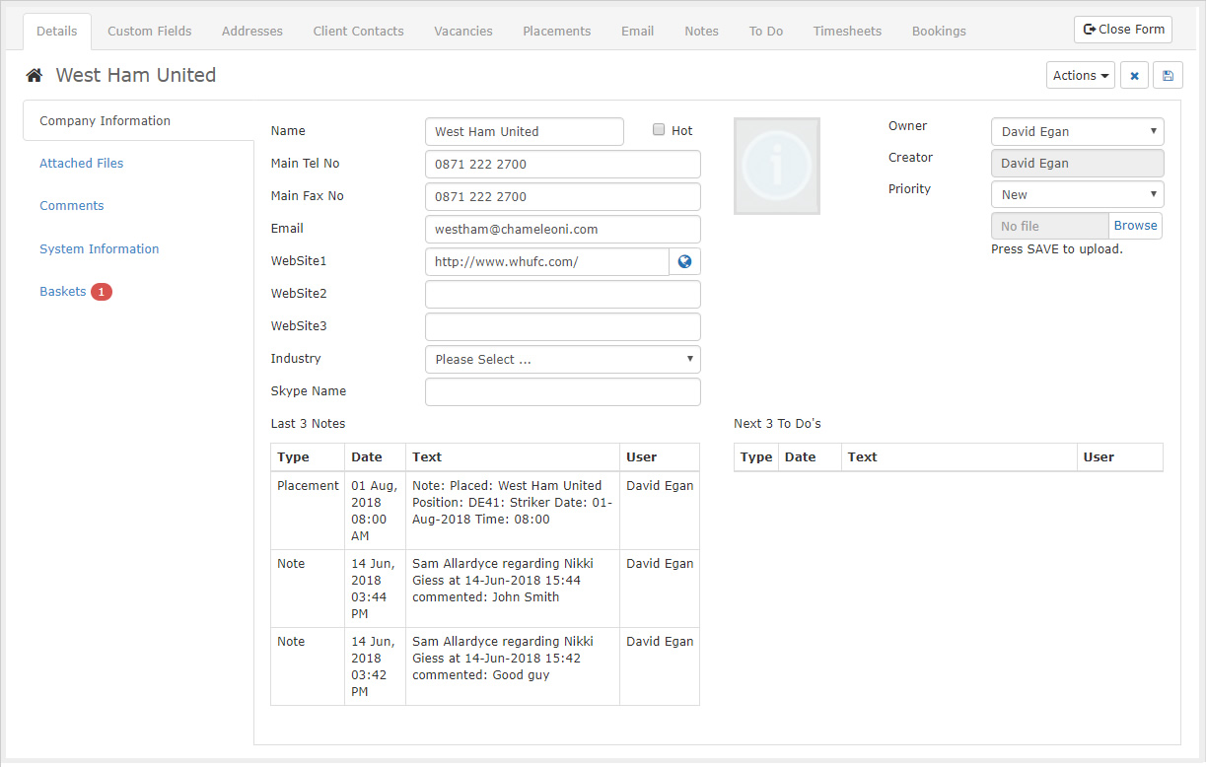Switch to the Addresses tab
Viewport: 1206px width, 767px height.
pyautogui.click(x=252, y=32)
